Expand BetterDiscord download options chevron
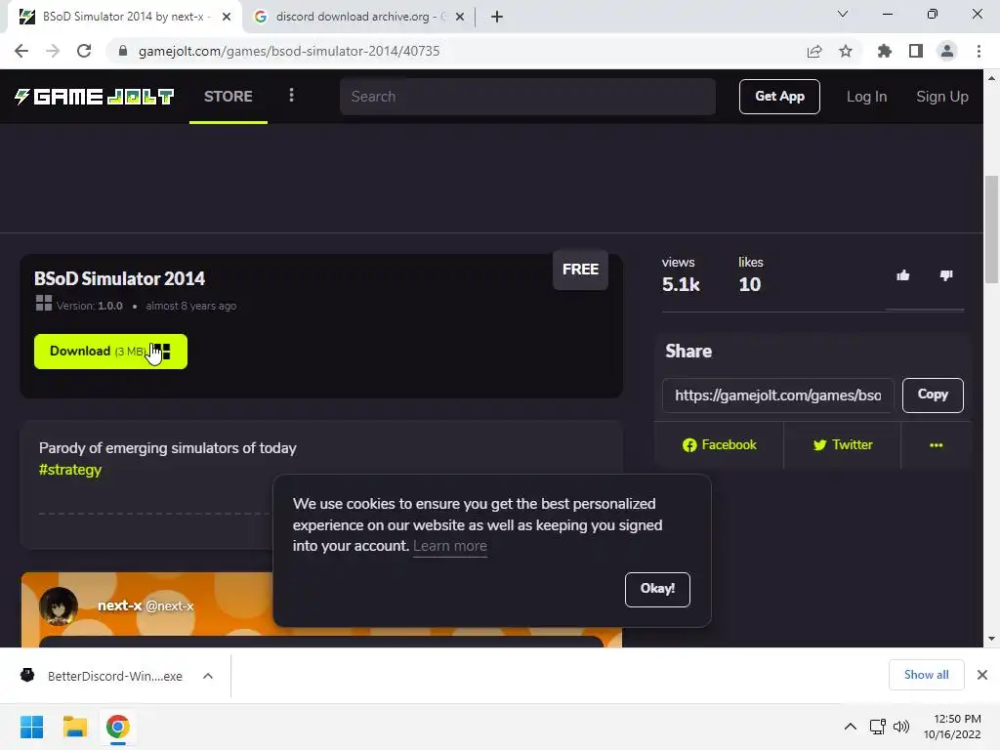The image size is (1000, 750). tap(208, 676)
